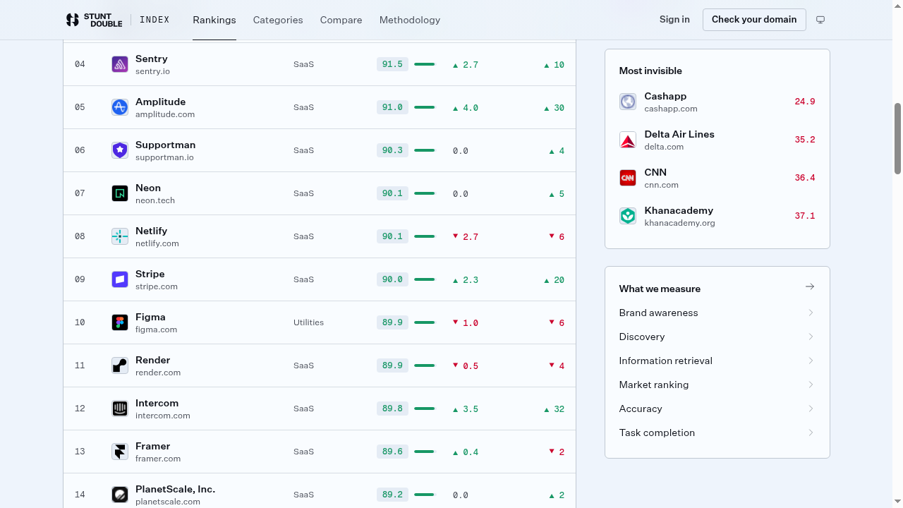Click the 36.4 score for CNN
The width and height of the screenshot is (903, 508).
point(805,178)
